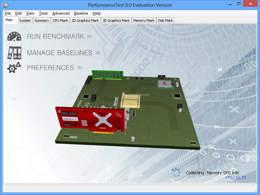Click the RUN BENCHMARK link

point(59,36)
